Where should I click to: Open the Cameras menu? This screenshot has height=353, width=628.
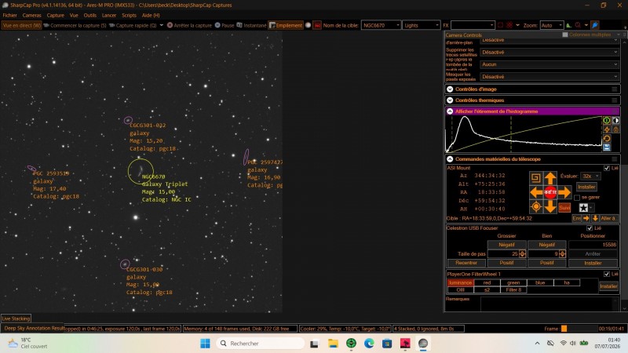(31, 15)
